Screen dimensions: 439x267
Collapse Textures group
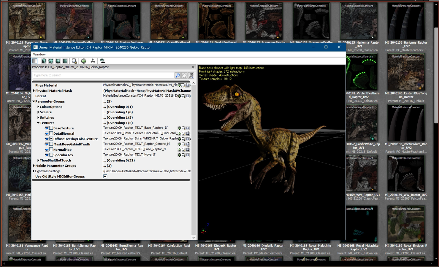(38, 123)
